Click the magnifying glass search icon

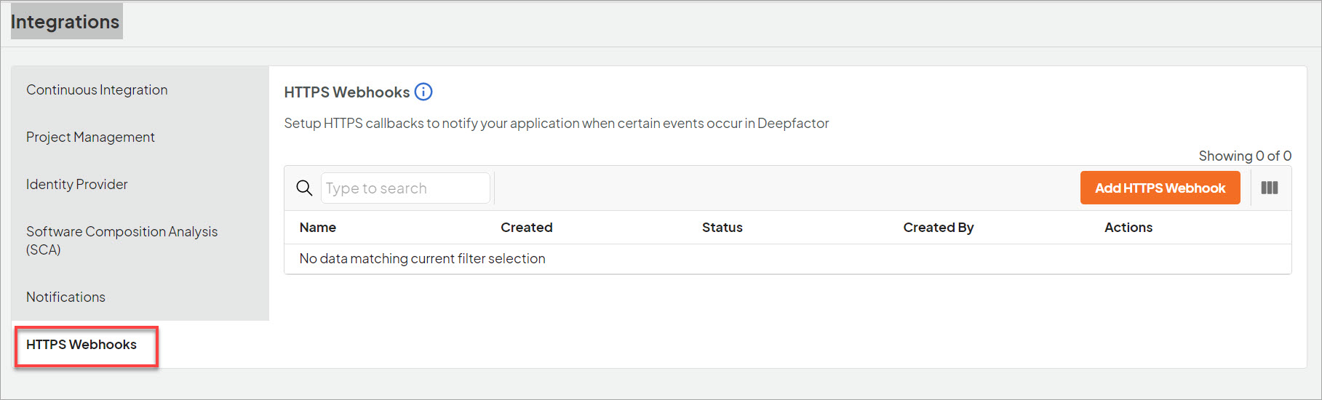click(x=304, y=188)
